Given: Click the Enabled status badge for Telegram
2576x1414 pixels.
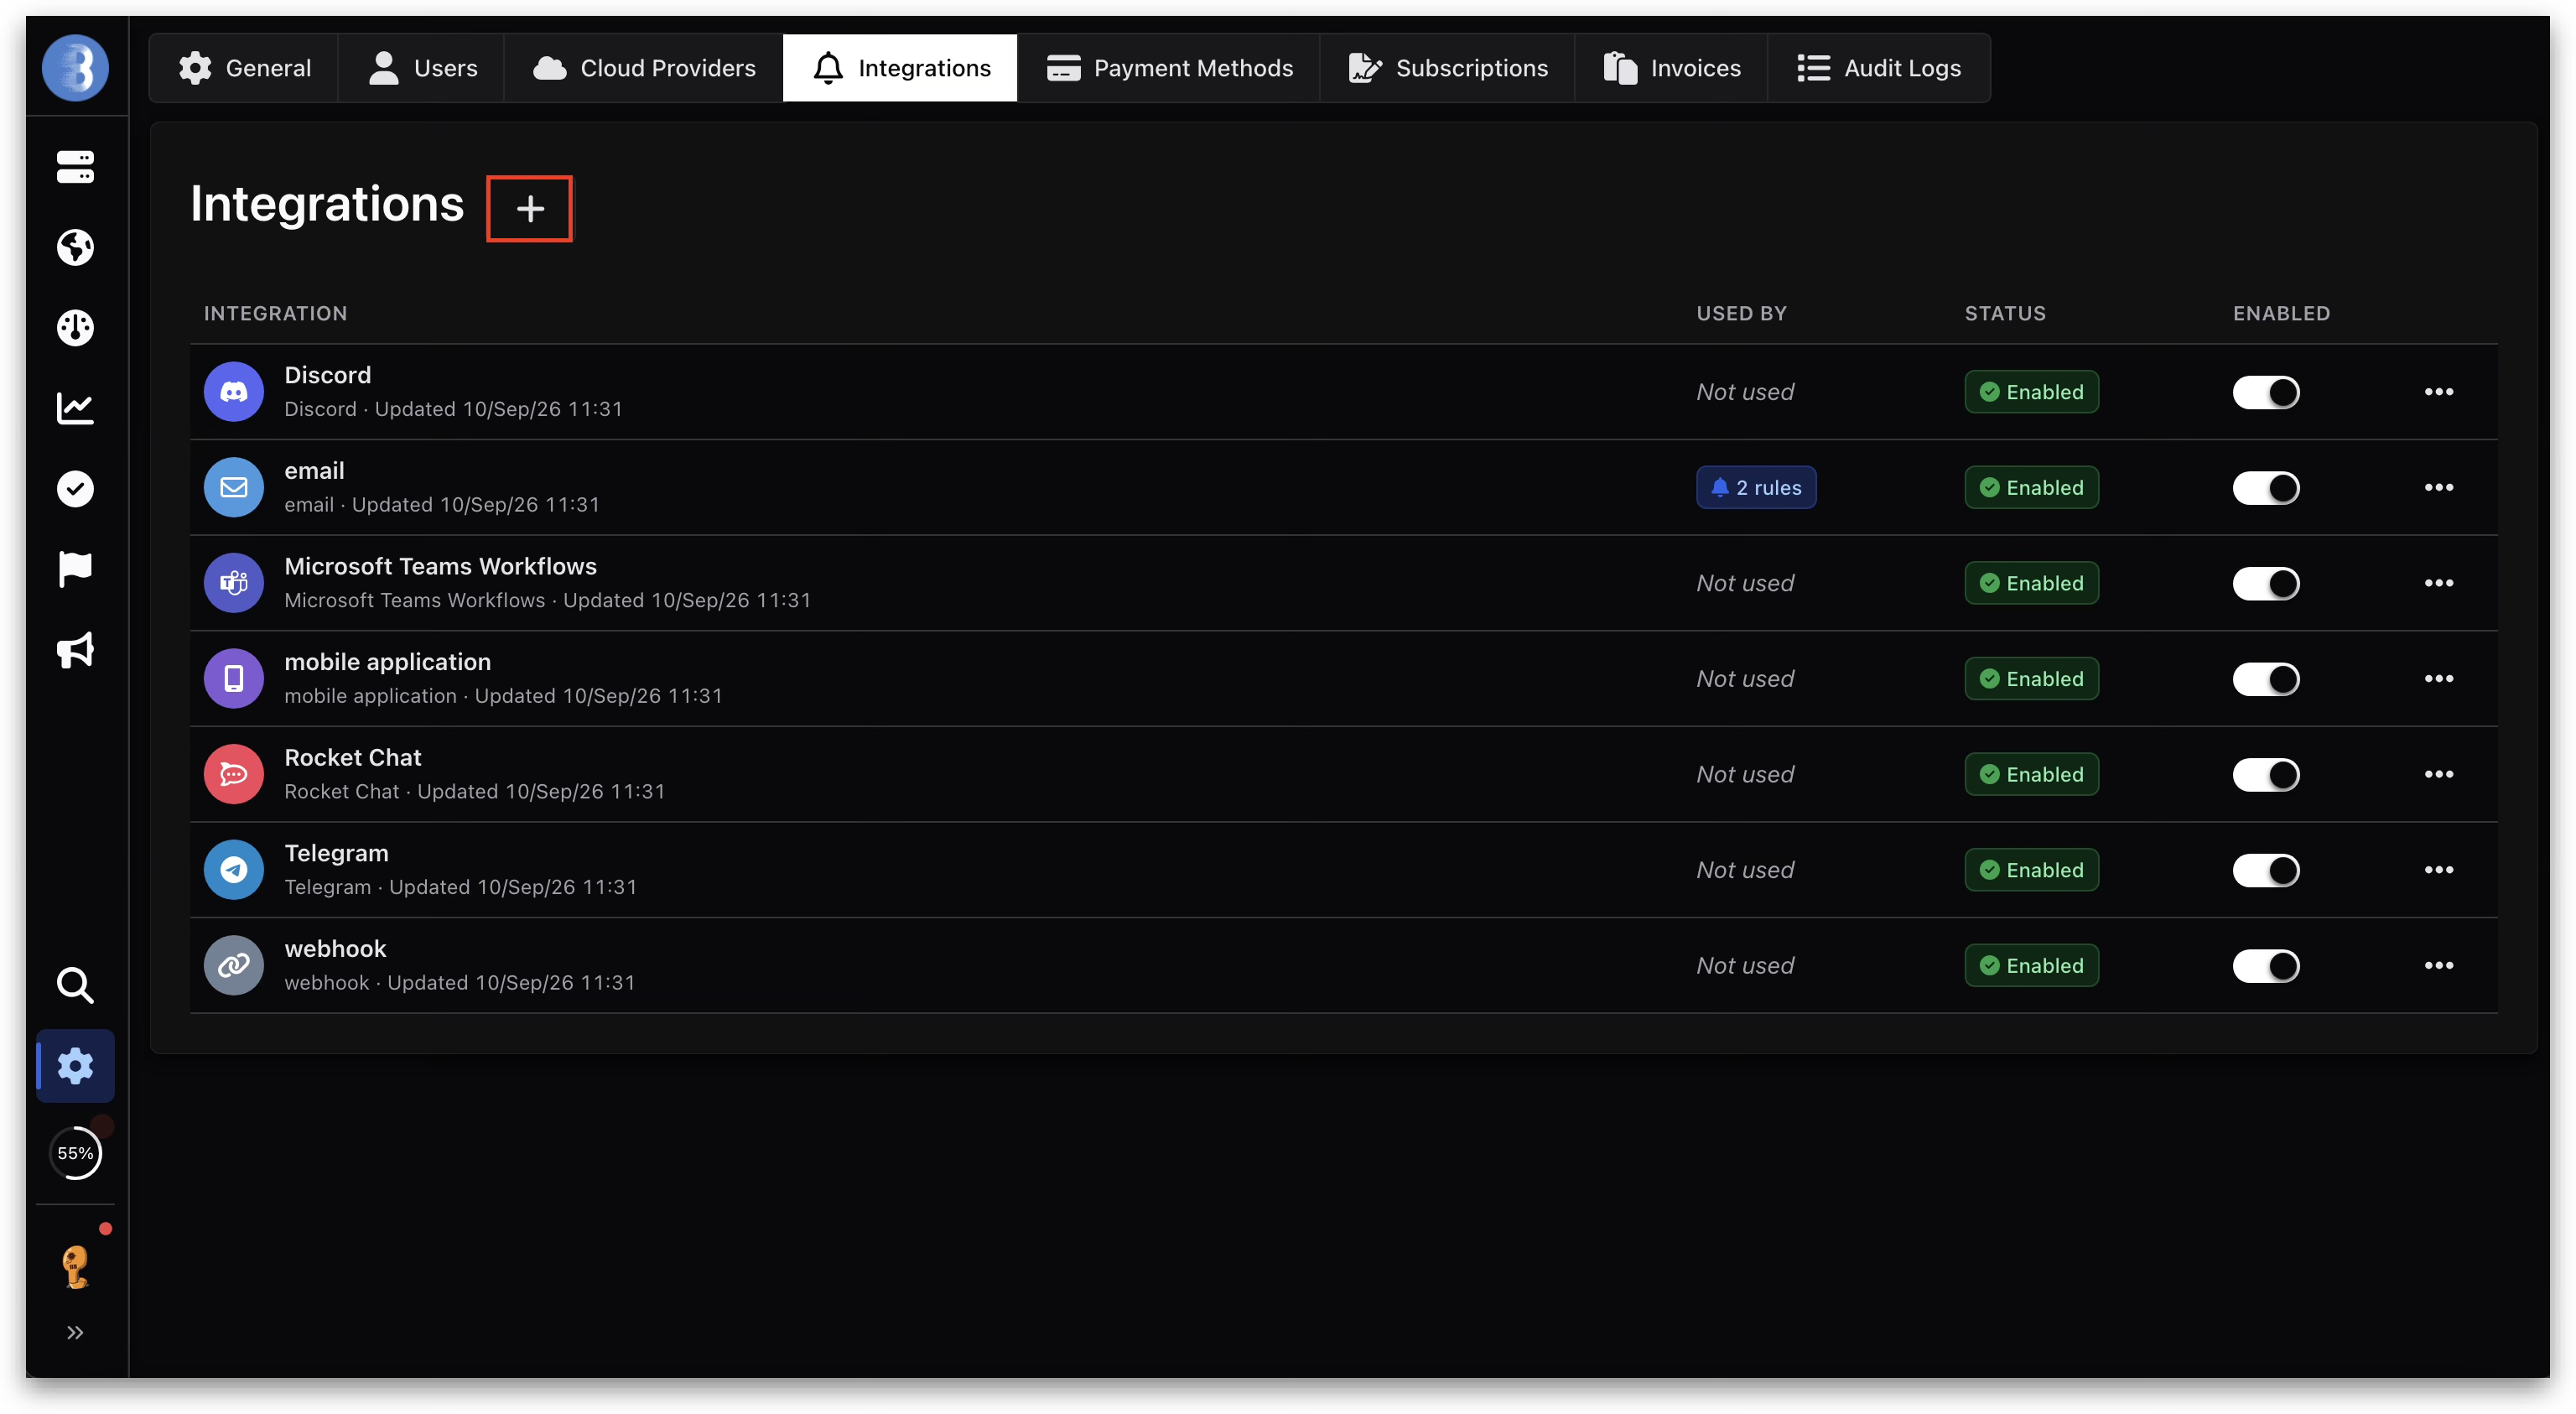Looking at the screenshot, I should [2031, 870].
